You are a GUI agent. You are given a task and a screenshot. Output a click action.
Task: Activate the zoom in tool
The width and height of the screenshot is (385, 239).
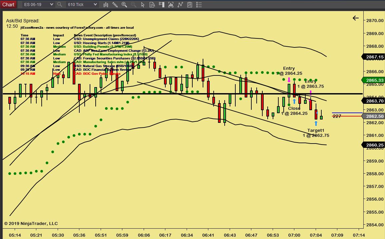tap(124, 4)
